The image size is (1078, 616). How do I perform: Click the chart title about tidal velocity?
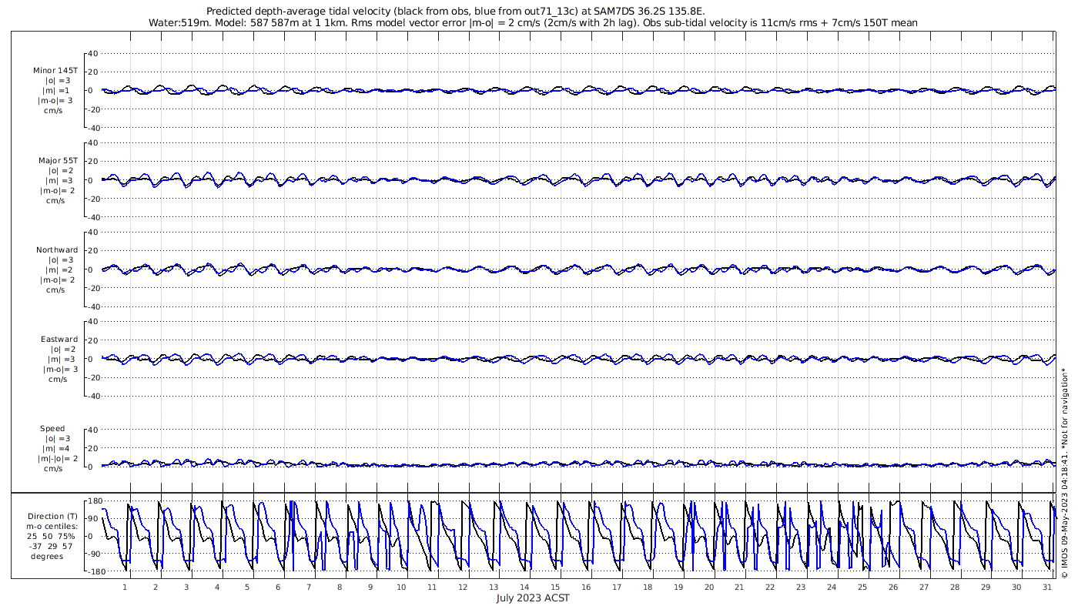(456, 12)
